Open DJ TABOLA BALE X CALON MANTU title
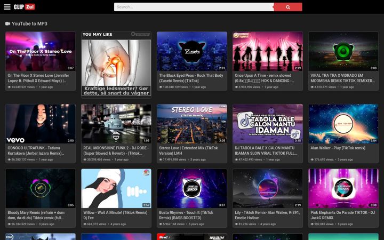Screen dimensions: 384x240 click(266, 150)
